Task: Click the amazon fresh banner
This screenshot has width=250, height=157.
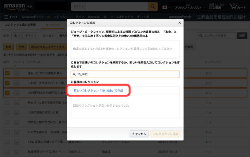Action: point(180,17)
